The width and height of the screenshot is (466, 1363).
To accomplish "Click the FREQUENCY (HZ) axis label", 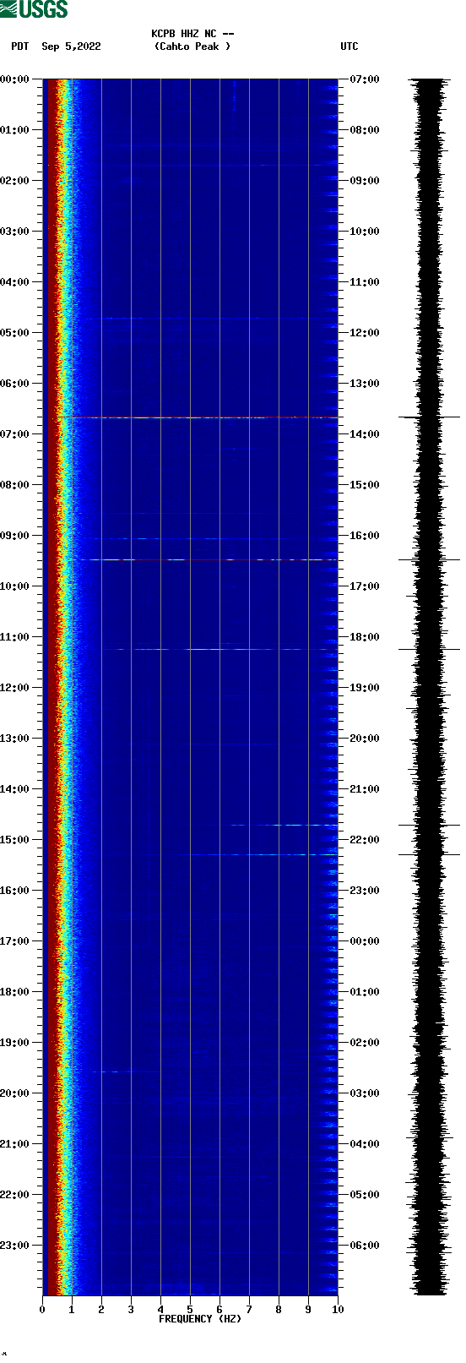I will (200, 1318).
